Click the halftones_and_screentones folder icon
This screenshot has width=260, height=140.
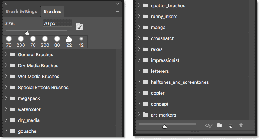point(145,82)
